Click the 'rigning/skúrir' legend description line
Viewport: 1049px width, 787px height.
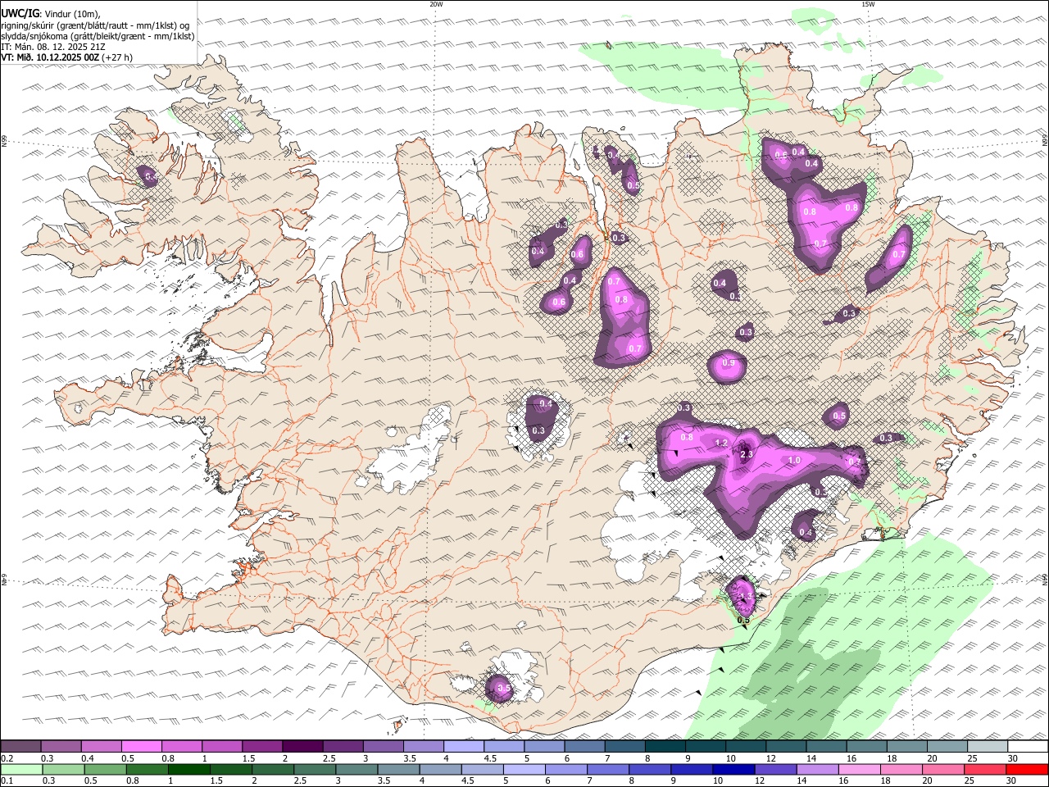tap(95, 25)
